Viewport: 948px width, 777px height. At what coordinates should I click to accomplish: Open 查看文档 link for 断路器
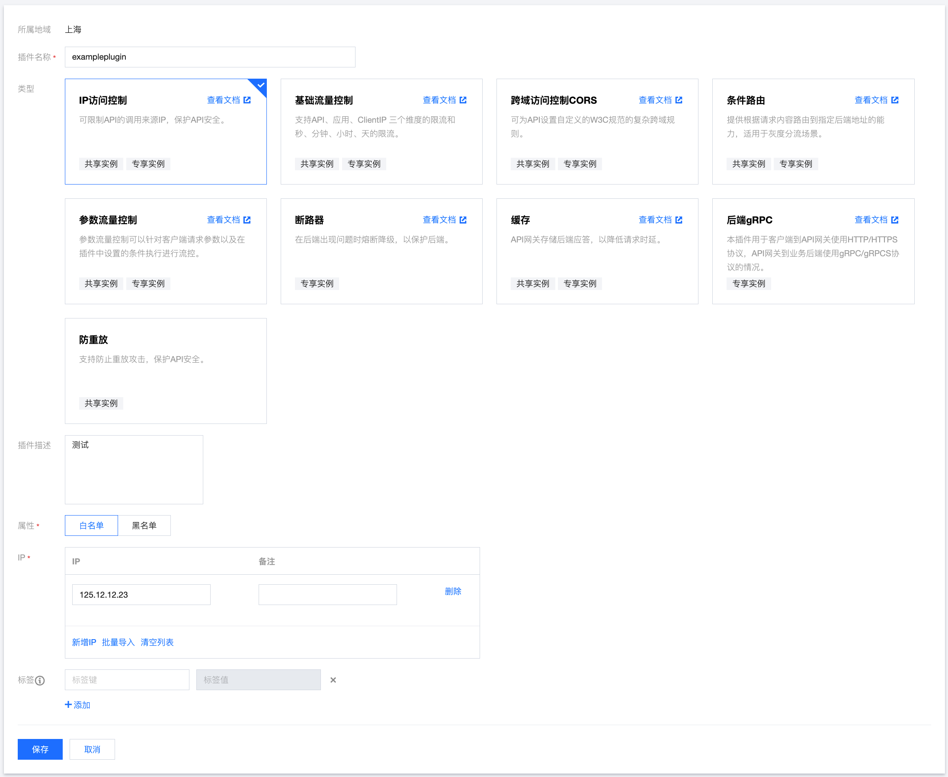click(439, 220)
